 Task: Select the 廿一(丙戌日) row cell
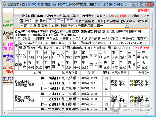coord(50,88)
